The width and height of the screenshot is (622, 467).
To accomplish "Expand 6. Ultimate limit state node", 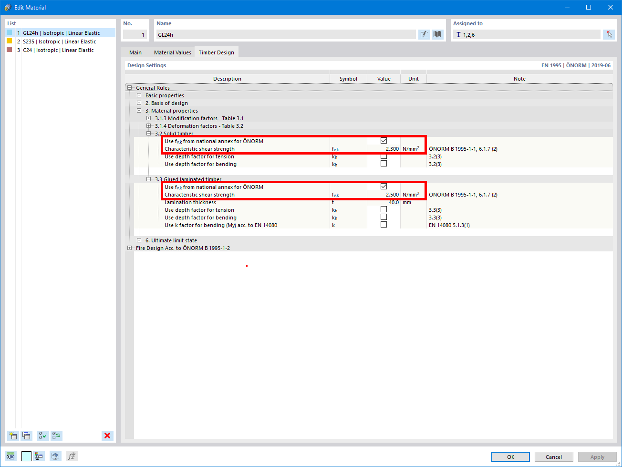I will (139, 240).
